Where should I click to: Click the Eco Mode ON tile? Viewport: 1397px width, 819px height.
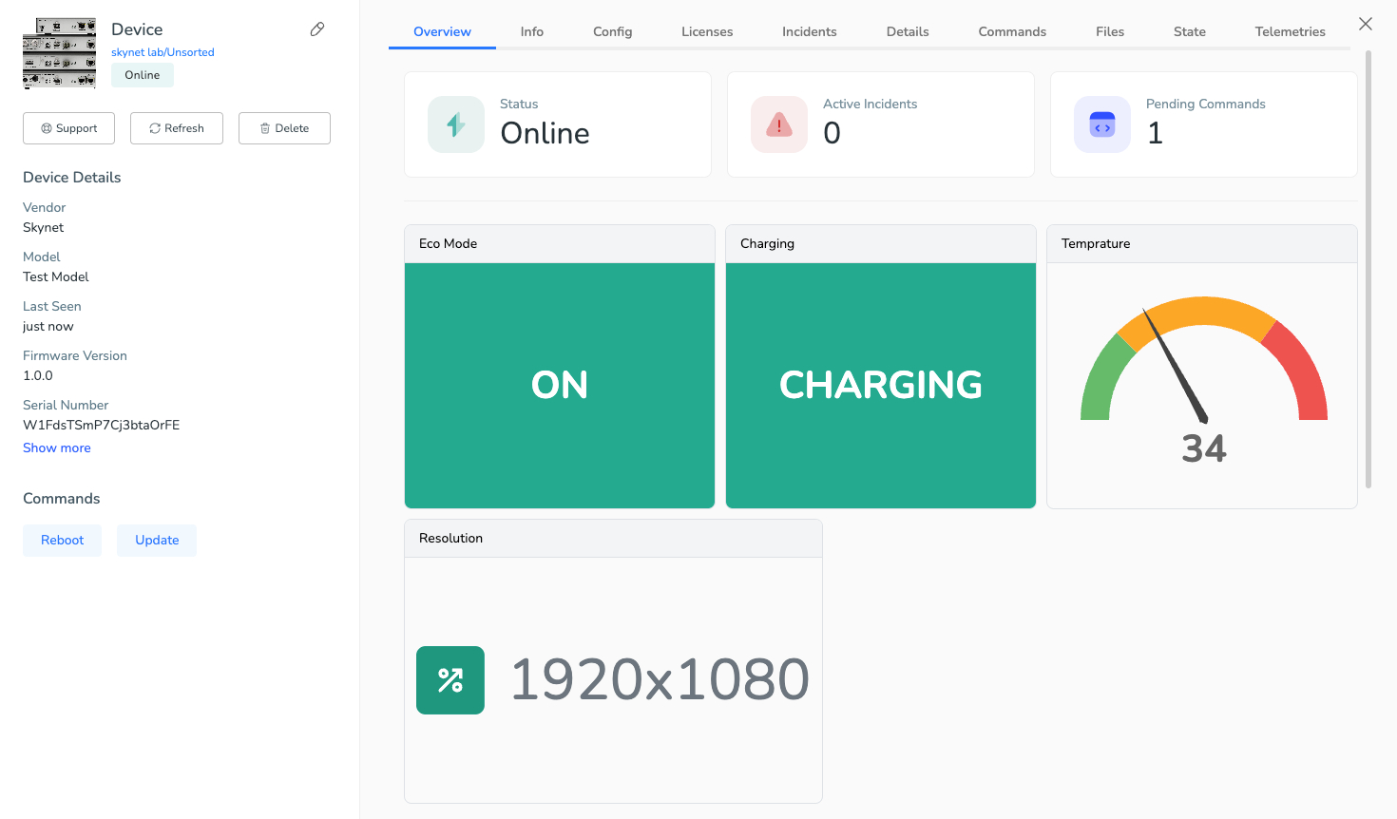click(560, 386)
